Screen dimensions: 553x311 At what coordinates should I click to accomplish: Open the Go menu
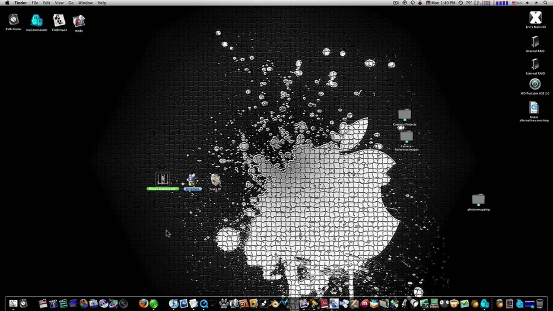pos(71,3)
